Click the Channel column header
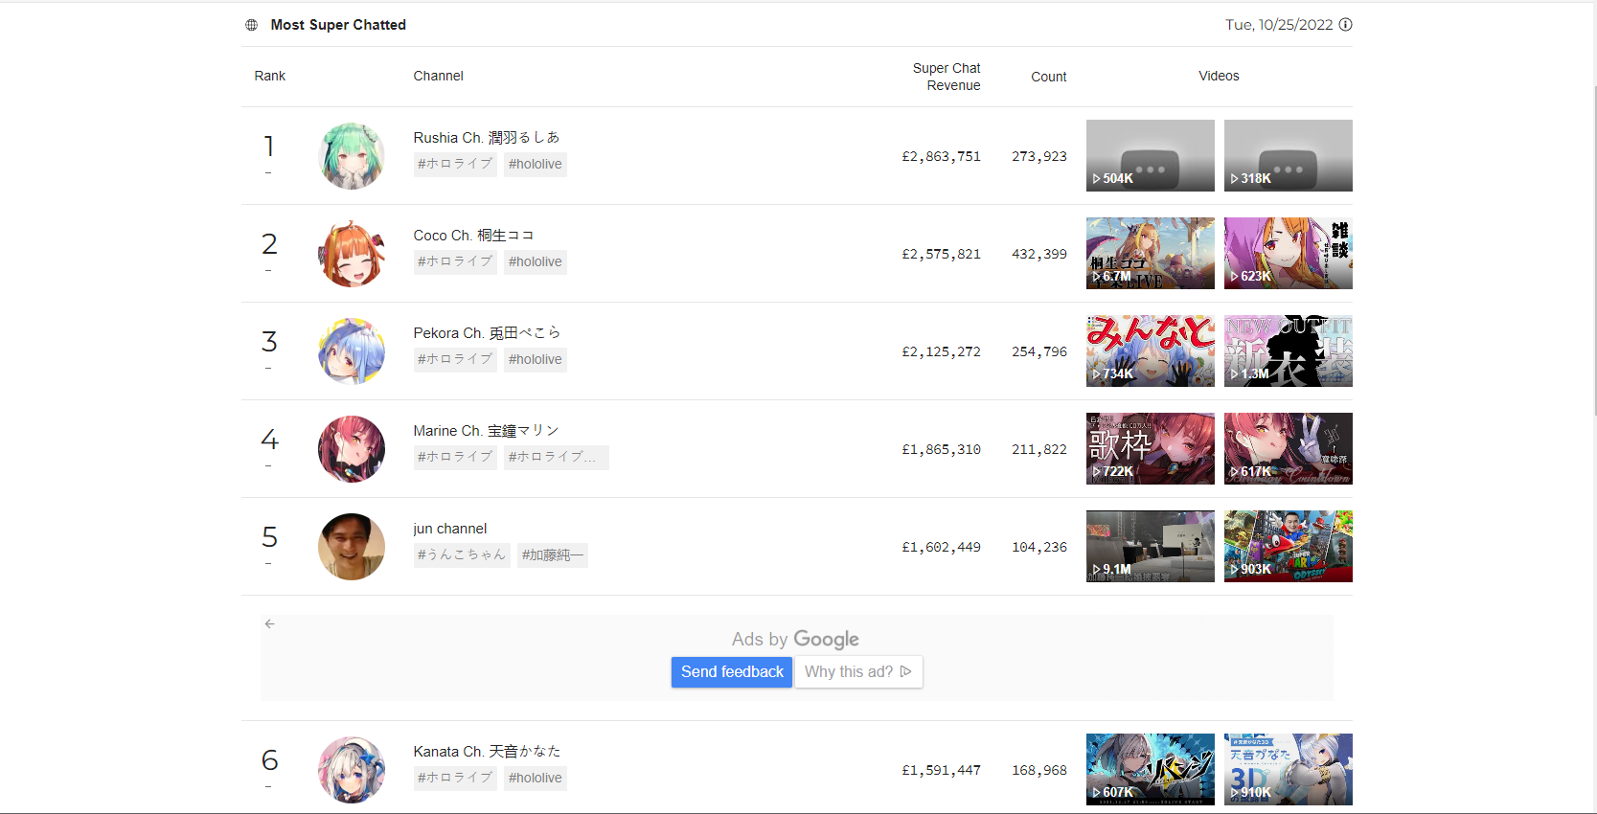This screenshot has height=814, width=1597. pos(439,76)
